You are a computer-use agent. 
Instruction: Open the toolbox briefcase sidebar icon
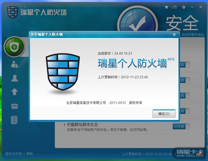pos(14,106)
